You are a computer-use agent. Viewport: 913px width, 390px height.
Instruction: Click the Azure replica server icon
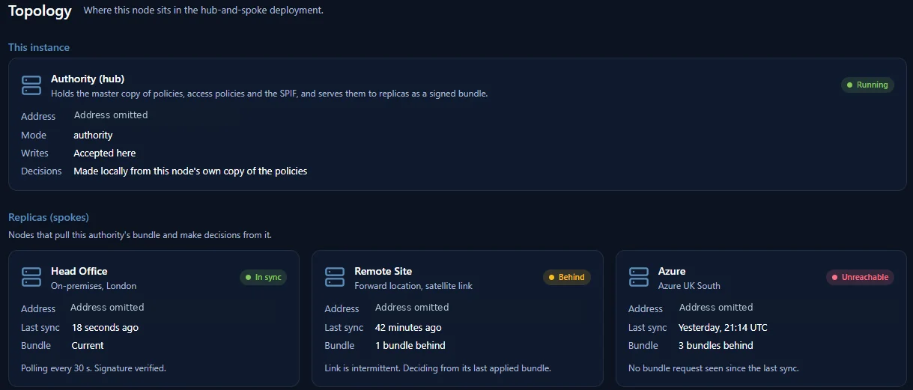(639, 277)
